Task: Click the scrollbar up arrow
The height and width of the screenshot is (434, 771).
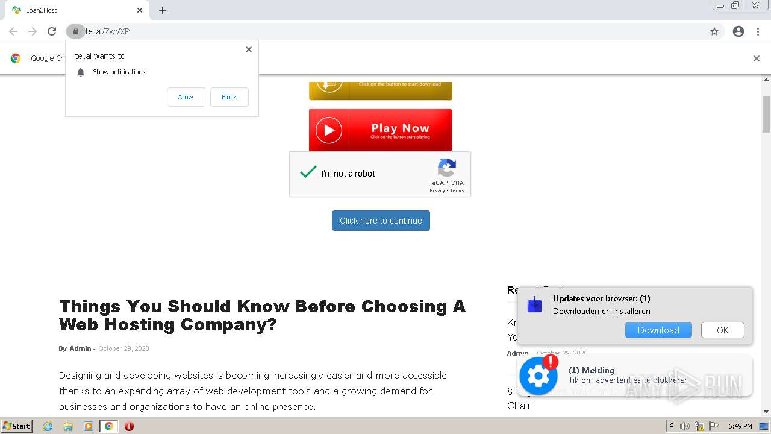Action: click(766, 79)
